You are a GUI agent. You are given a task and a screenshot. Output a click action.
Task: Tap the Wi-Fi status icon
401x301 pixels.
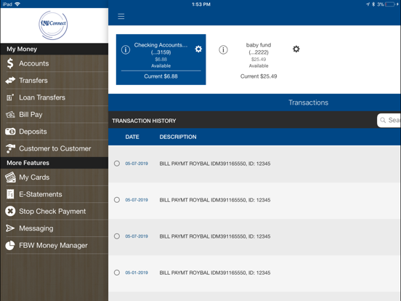coord(17,4)
